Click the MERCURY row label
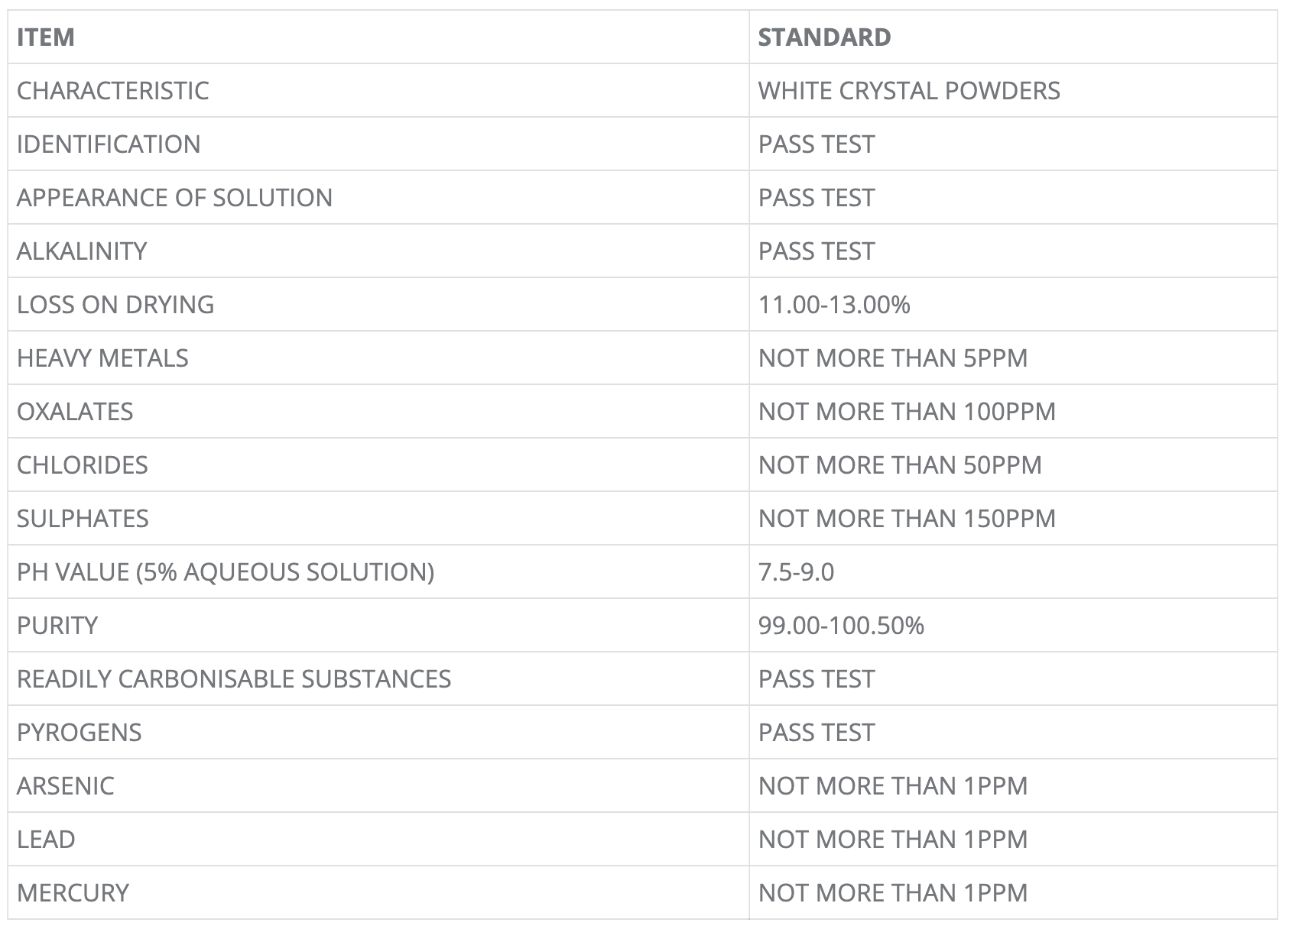Viewport: 1289px width, 929px height. coord(73,893)
